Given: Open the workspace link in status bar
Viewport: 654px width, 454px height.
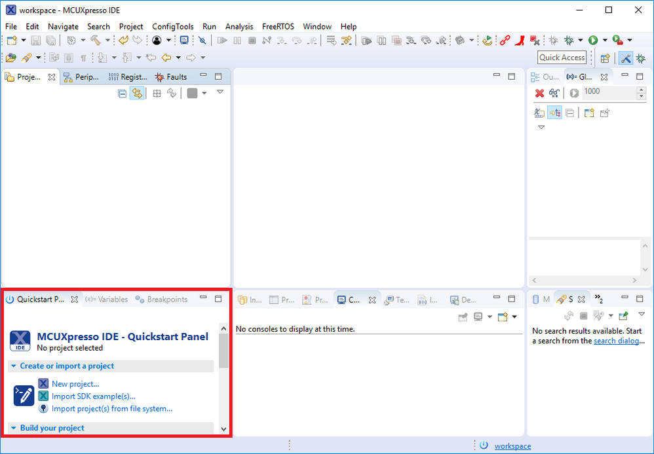Looking at the screenshot, I should pyautogui.click(x=512, y=445).
